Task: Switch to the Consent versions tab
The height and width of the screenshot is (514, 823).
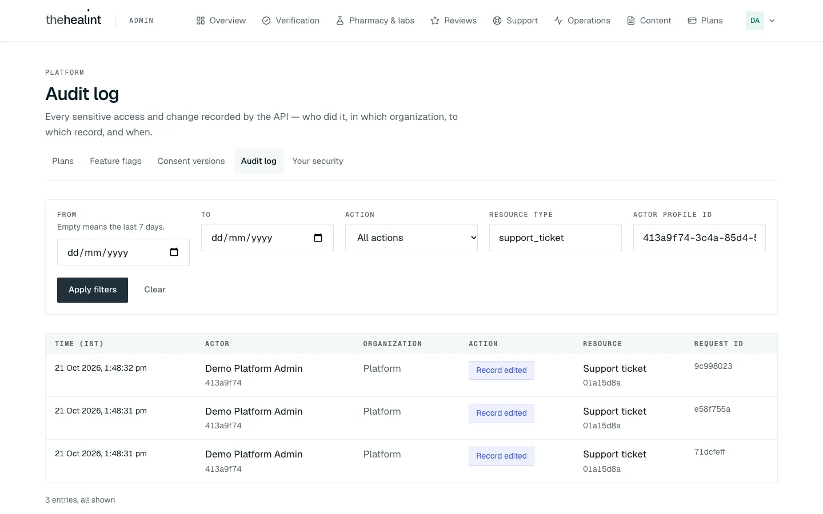Action: [191, 161]
